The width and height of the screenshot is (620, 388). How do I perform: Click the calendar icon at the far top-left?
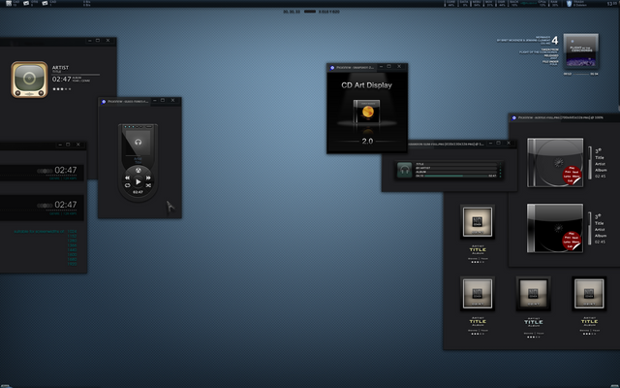click(9, 3)
